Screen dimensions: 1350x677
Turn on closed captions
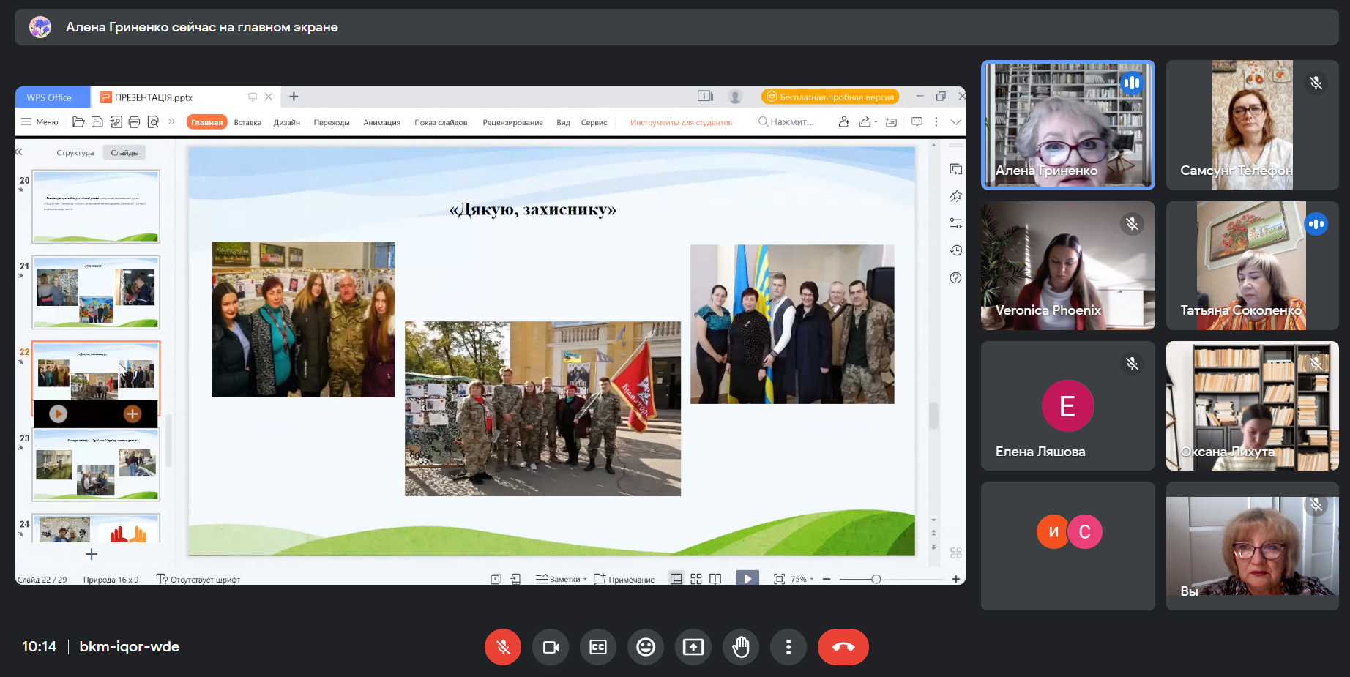598,647
